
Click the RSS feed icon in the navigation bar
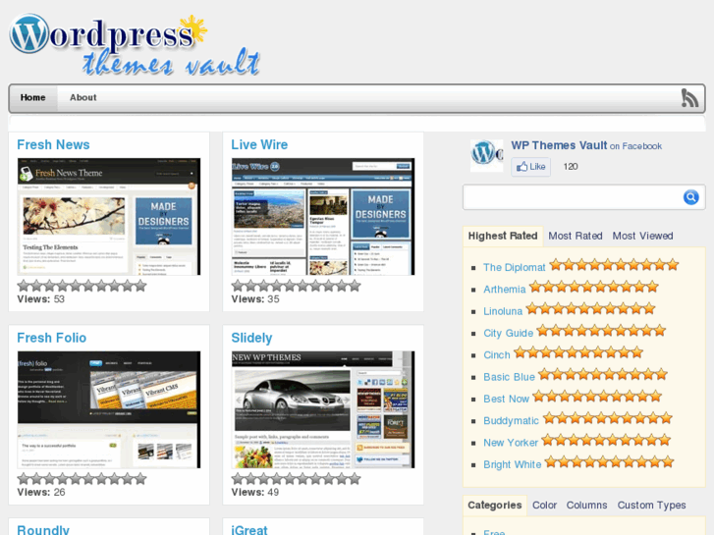pos(689,98)
